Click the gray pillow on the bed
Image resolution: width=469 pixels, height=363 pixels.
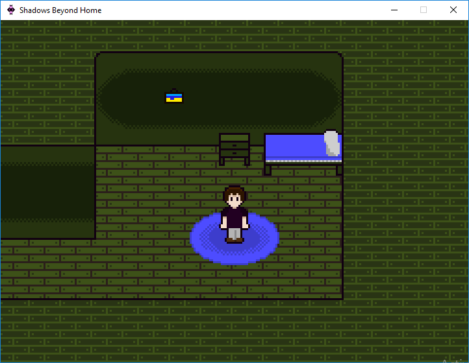pos(332,143)
